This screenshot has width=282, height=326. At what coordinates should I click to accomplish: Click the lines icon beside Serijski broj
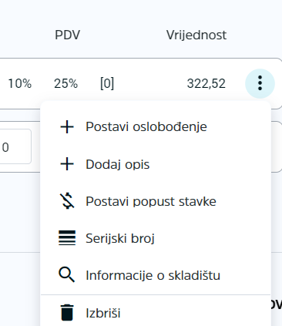point(67,238)
